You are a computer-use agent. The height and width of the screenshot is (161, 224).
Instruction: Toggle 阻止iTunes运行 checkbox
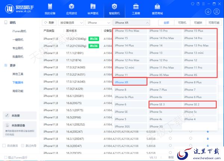[x=6, y=157]
